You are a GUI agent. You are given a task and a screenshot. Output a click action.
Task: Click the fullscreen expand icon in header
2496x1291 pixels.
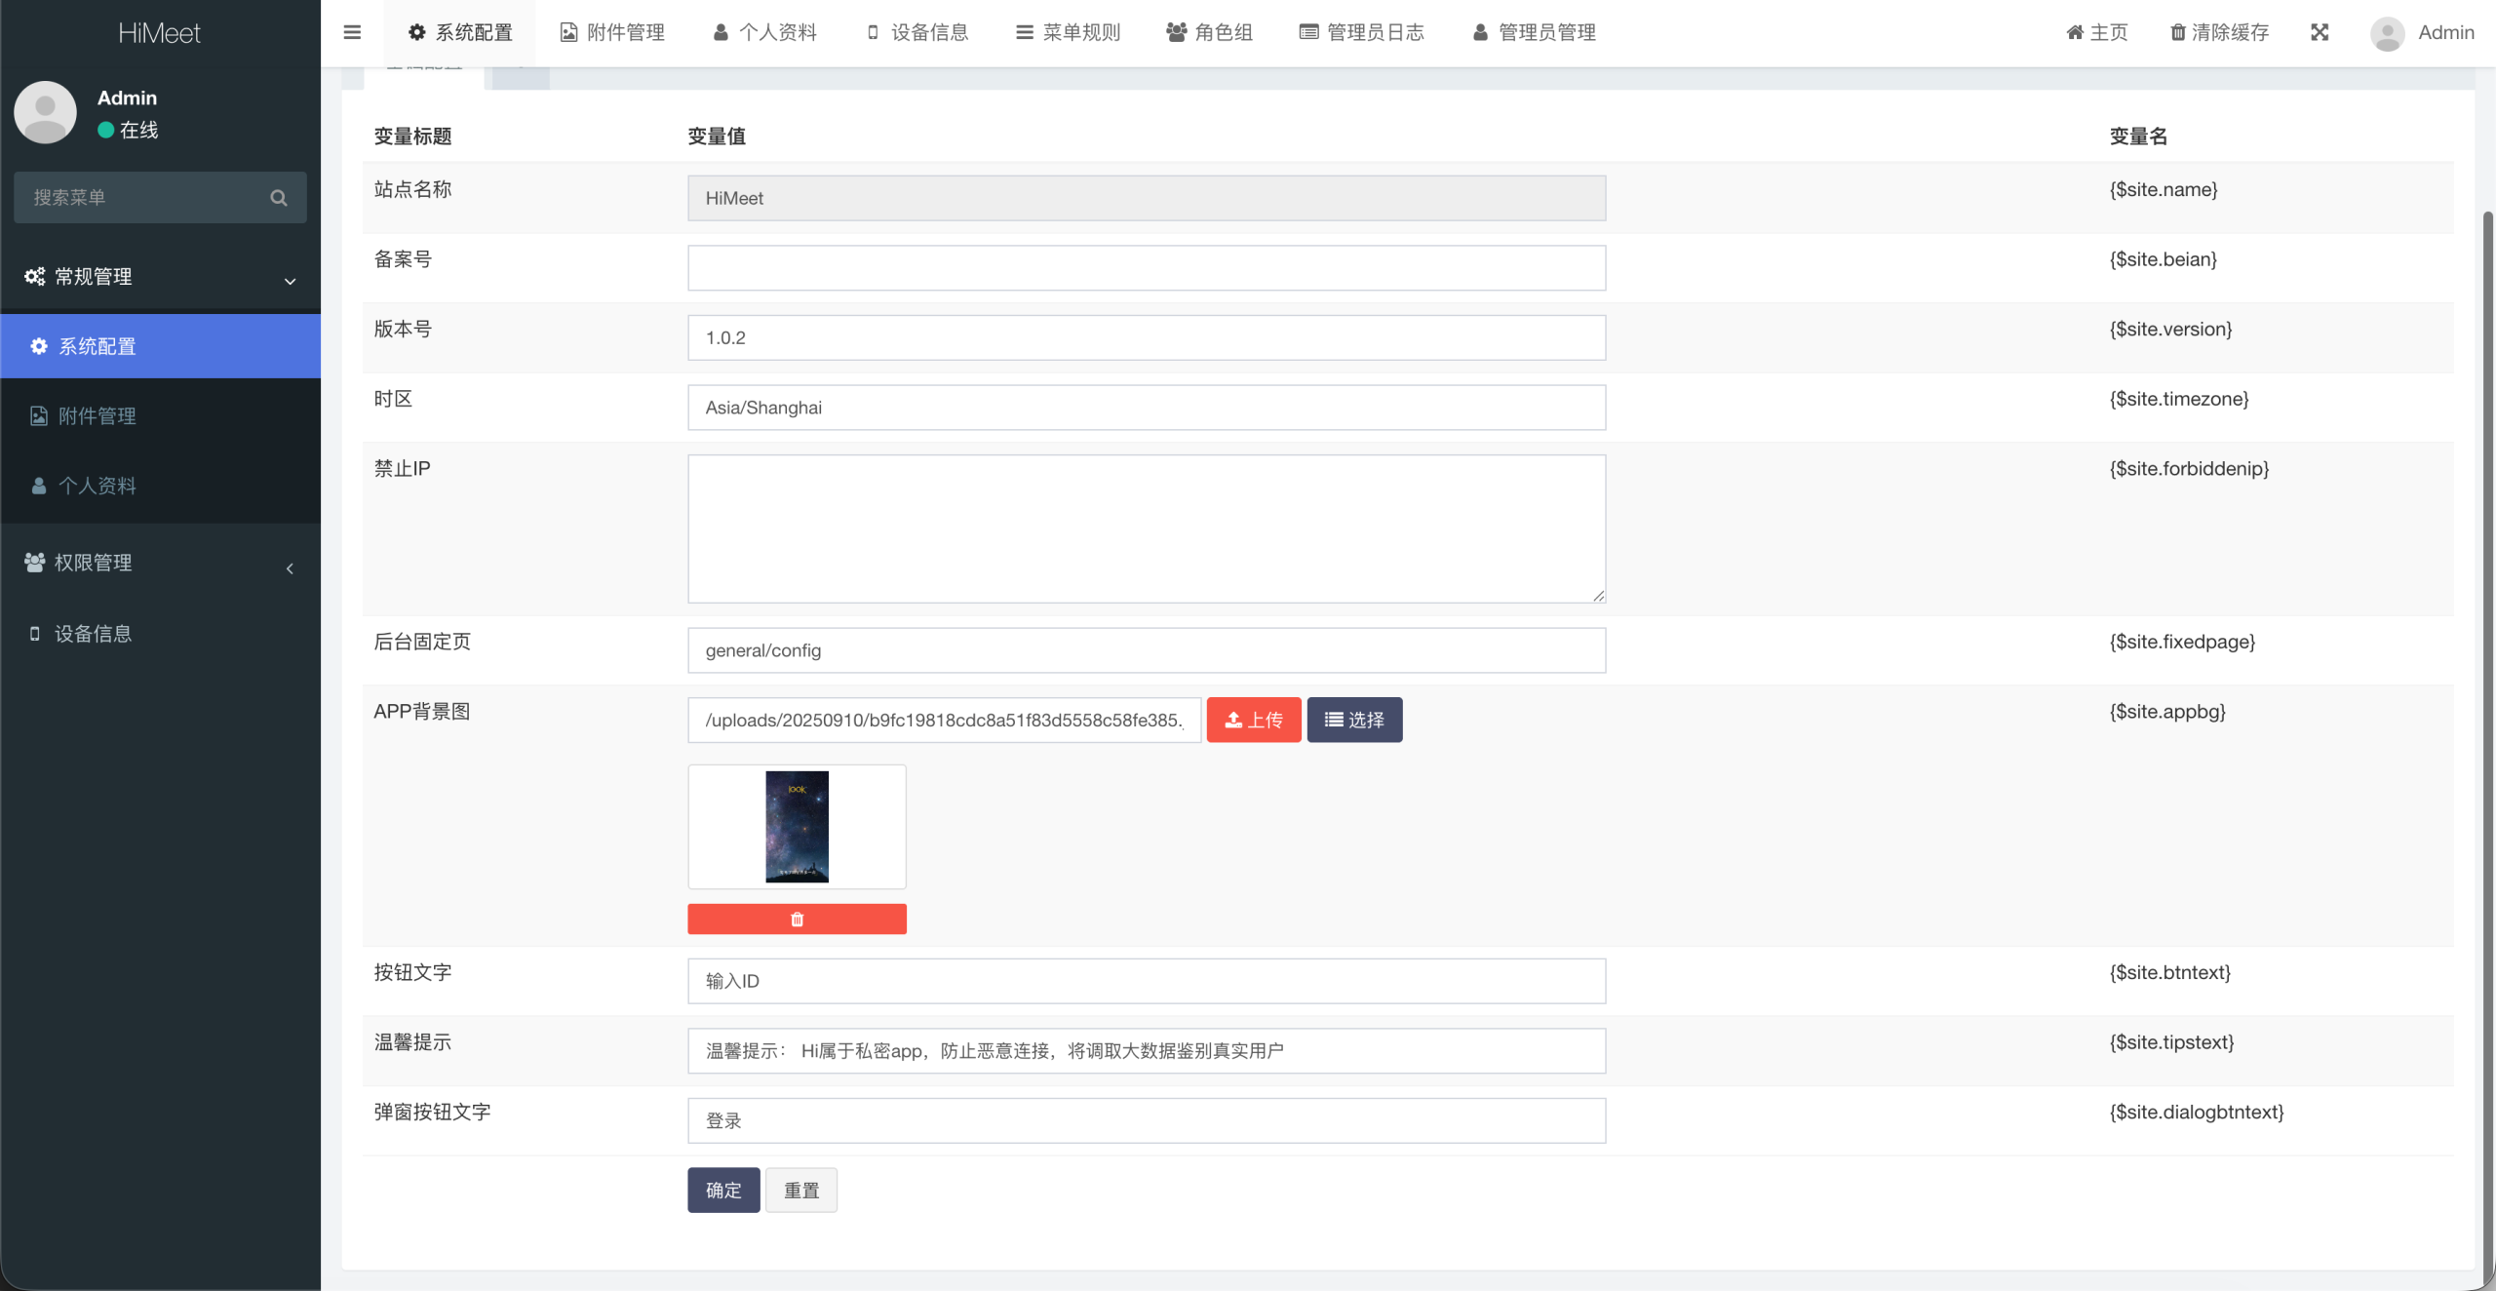2320,32
